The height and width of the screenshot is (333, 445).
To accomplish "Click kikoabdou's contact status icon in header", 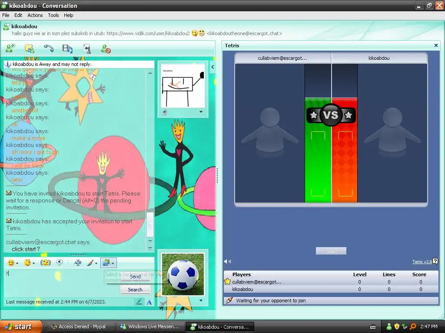I will click(6, 26).
